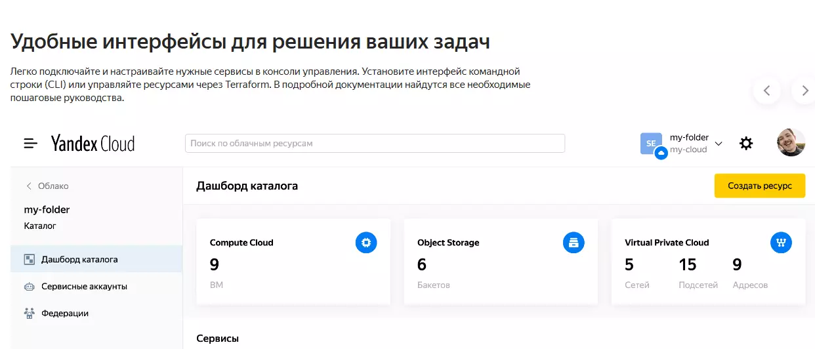This screenshot has width=815, height=349.
Task: Click the Создать ресурс button
Action: 760,186
